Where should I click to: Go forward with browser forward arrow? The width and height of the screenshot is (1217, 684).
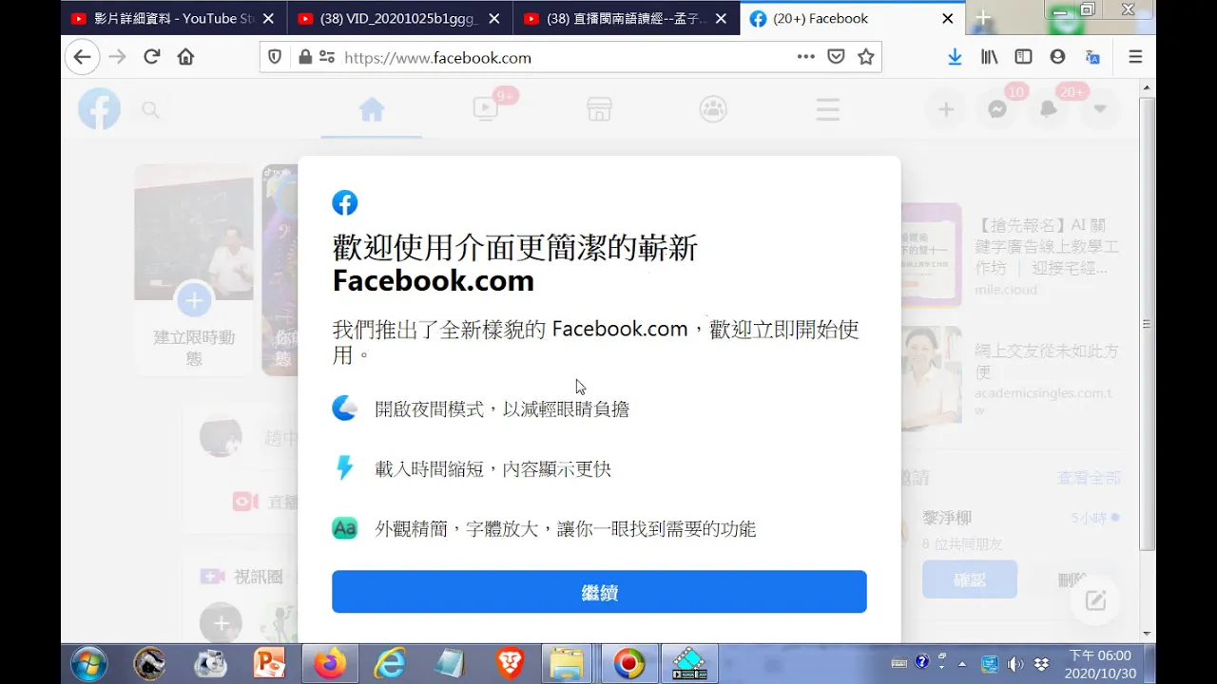(117, 57)
